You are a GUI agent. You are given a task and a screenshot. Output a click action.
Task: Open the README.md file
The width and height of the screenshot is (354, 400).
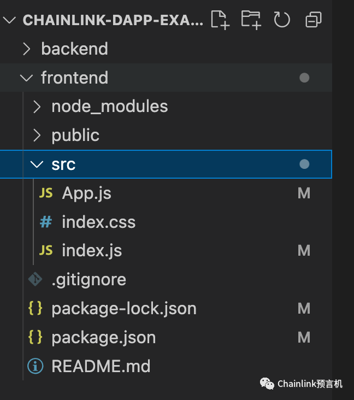(x=101, y=366)
